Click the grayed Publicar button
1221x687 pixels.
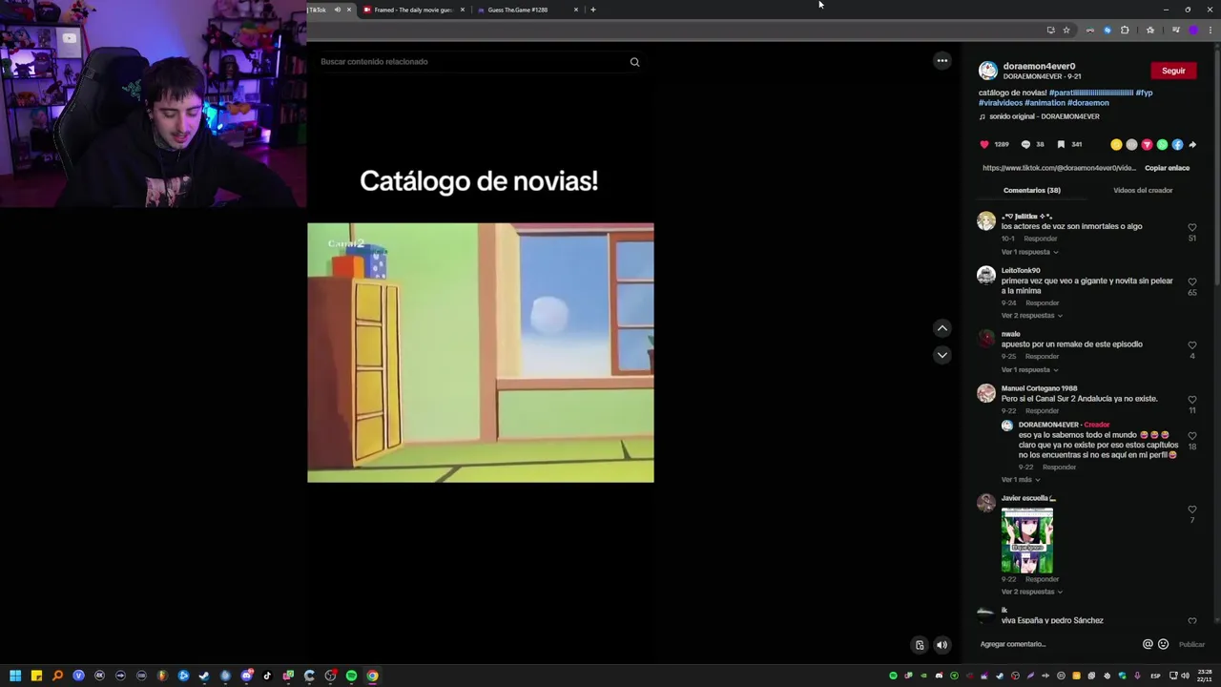pos(1191,644)
